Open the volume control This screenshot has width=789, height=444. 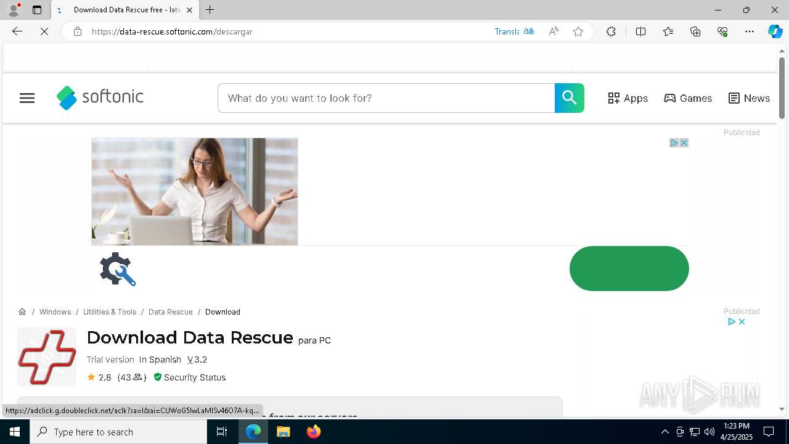tap(709, 432)
